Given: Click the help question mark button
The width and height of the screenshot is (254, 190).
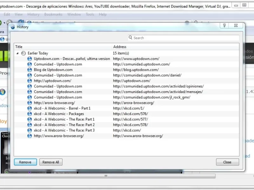Looking at the screenshot, I should [224, 25].
